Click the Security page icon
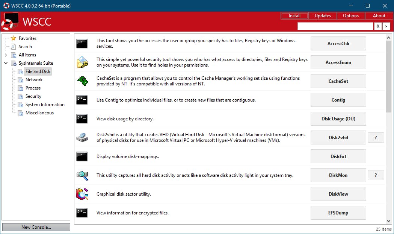This screenshot has width=394, height=234. [x=20, y=97]
